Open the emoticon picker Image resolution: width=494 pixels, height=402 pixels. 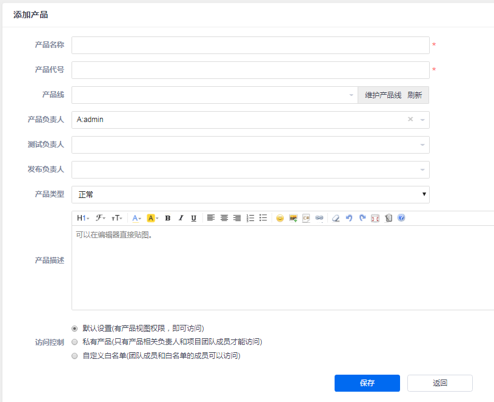tap(280, 218)
